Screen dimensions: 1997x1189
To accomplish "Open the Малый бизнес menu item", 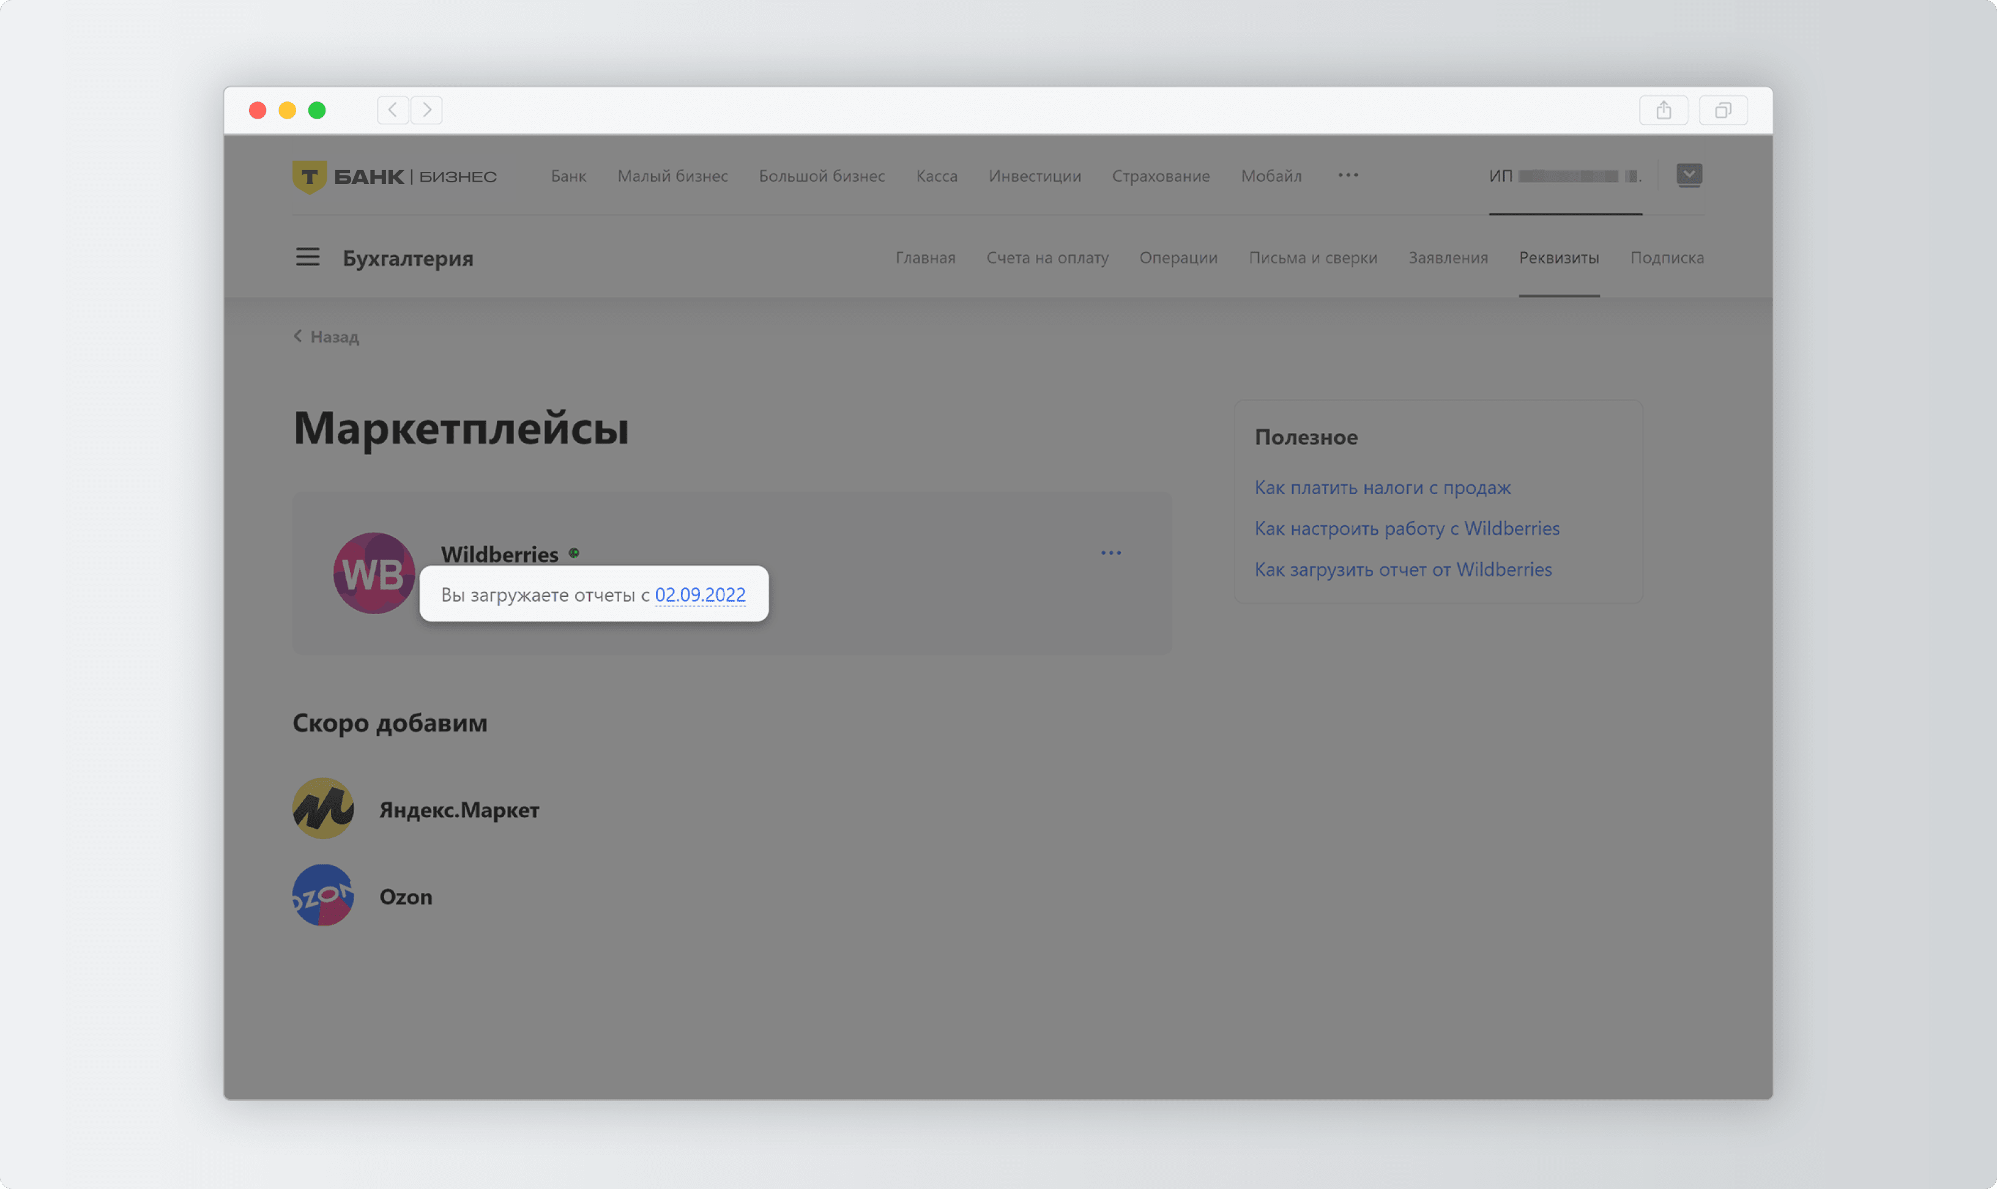I will pos(672,176).
